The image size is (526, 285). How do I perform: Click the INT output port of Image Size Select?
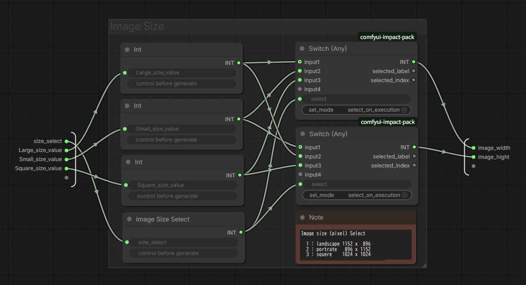click(241, 232)
